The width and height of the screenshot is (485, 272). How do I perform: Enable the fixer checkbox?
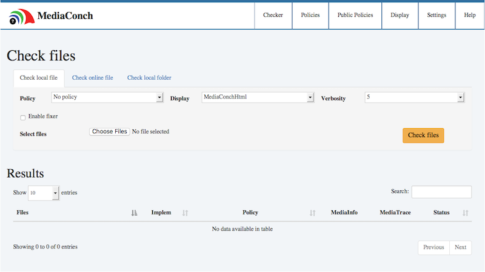(x=23, y=117)
